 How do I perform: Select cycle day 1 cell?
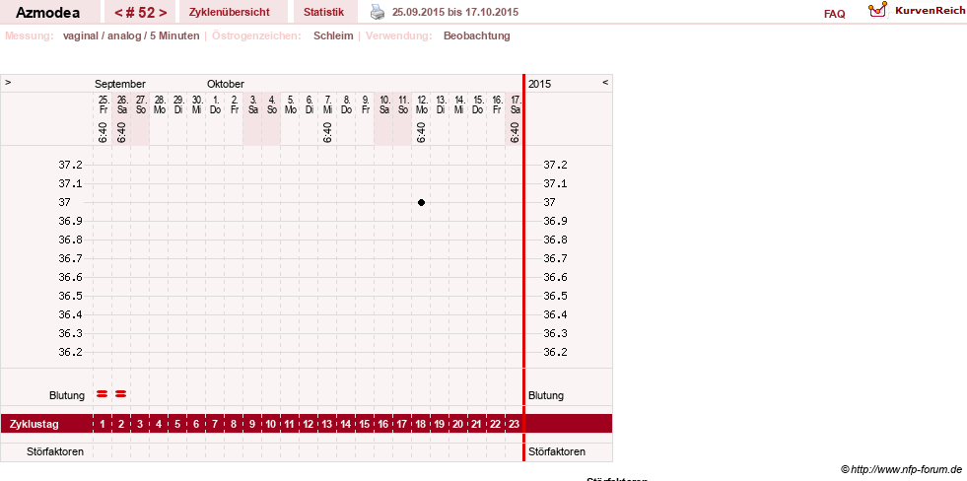(x=103, y=424)
